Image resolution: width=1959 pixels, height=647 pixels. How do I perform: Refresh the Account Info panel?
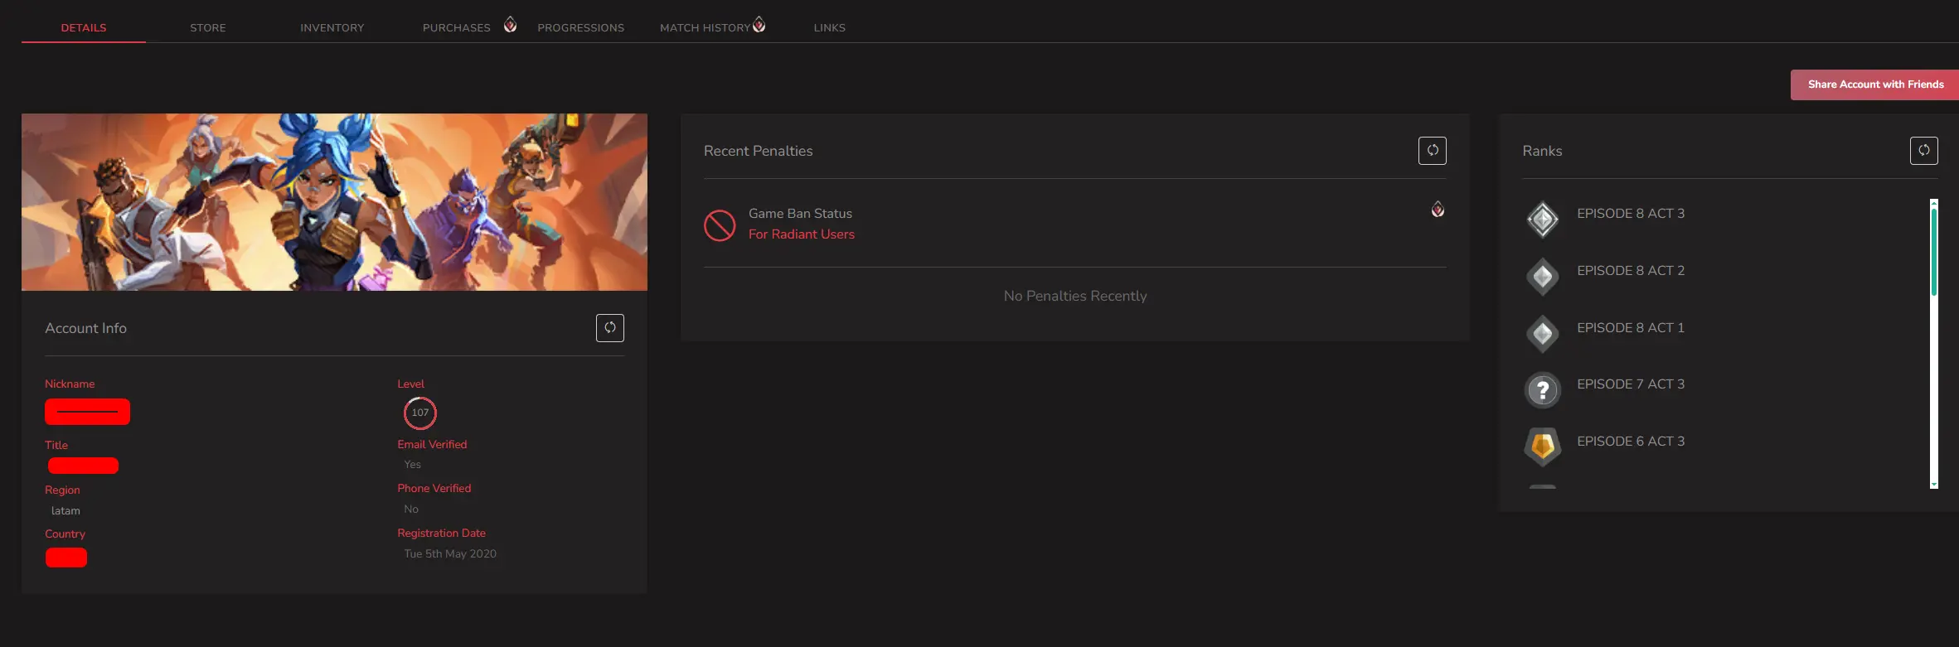pyautogui.click(x=609, y=328)
